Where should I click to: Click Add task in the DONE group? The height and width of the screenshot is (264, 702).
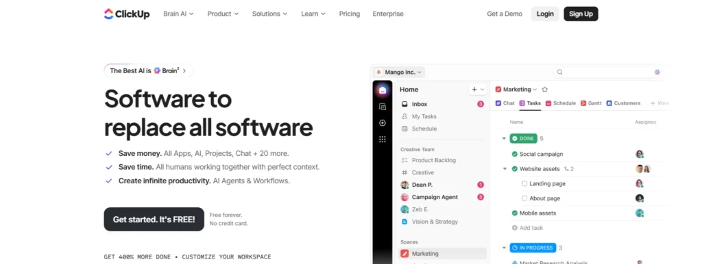pyautogui.click(x=527, y=228)
